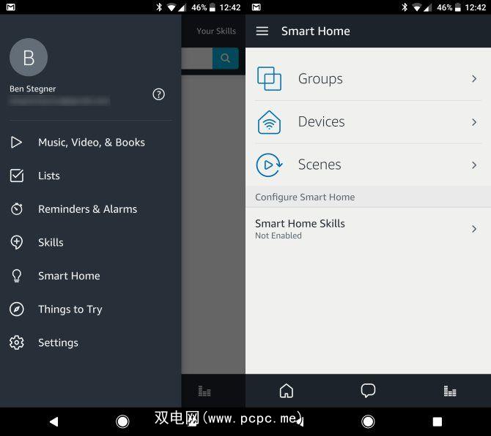Tap the clock icon for Reminders & Alarms
Screen dimensions: 491x436
coord(17,208)
